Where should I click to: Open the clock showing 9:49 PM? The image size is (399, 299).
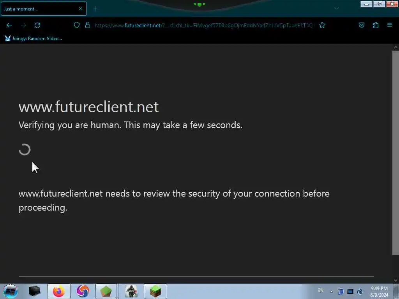pyautogui.click(x=379, y=292)
